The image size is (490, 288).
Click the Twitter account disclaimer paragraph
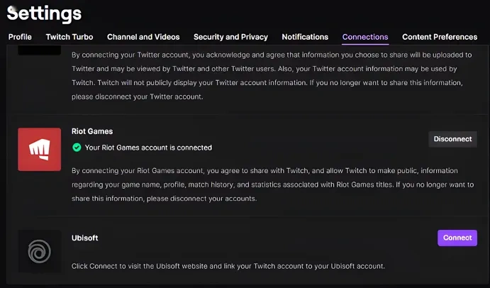[272, 76]
